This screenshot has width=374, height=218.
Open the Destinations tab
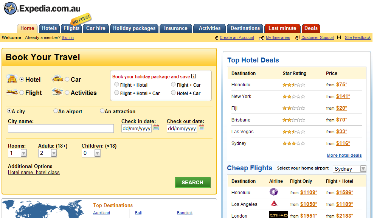pos(245,28)
